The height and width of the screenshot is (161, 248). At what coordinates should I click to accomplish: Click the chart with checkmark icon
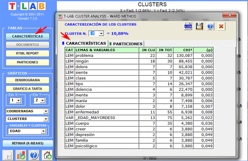pos(21,155)
